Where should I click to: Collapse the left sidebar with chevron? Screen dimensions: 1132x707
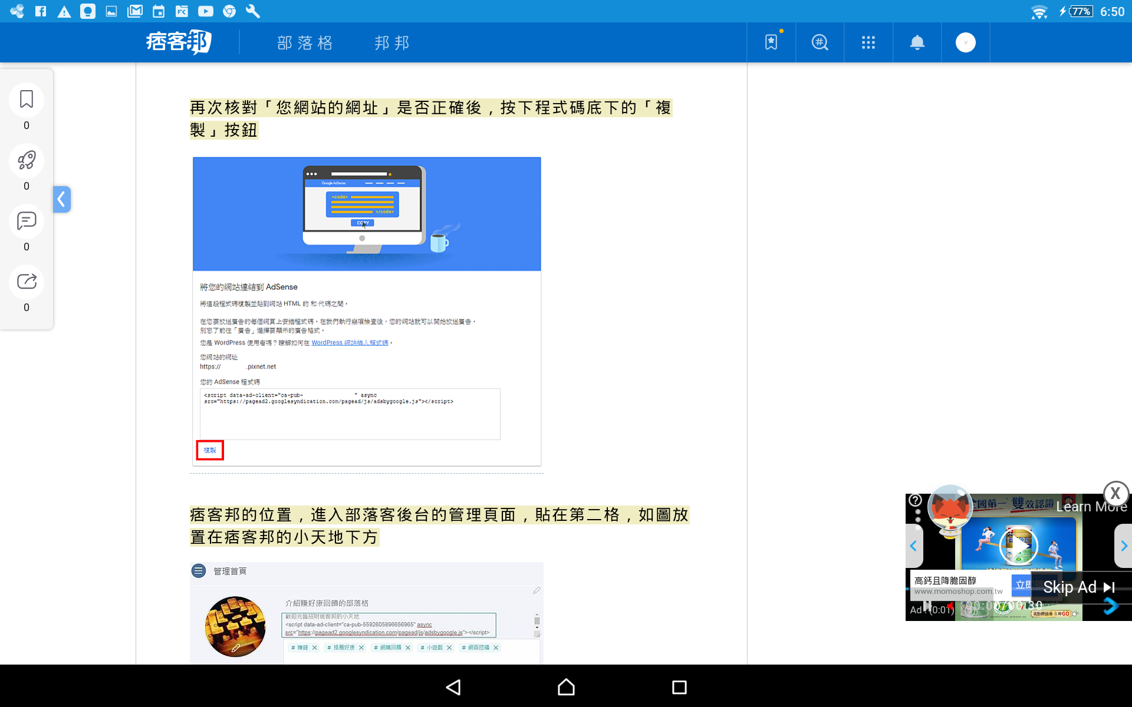click(62, 200)
